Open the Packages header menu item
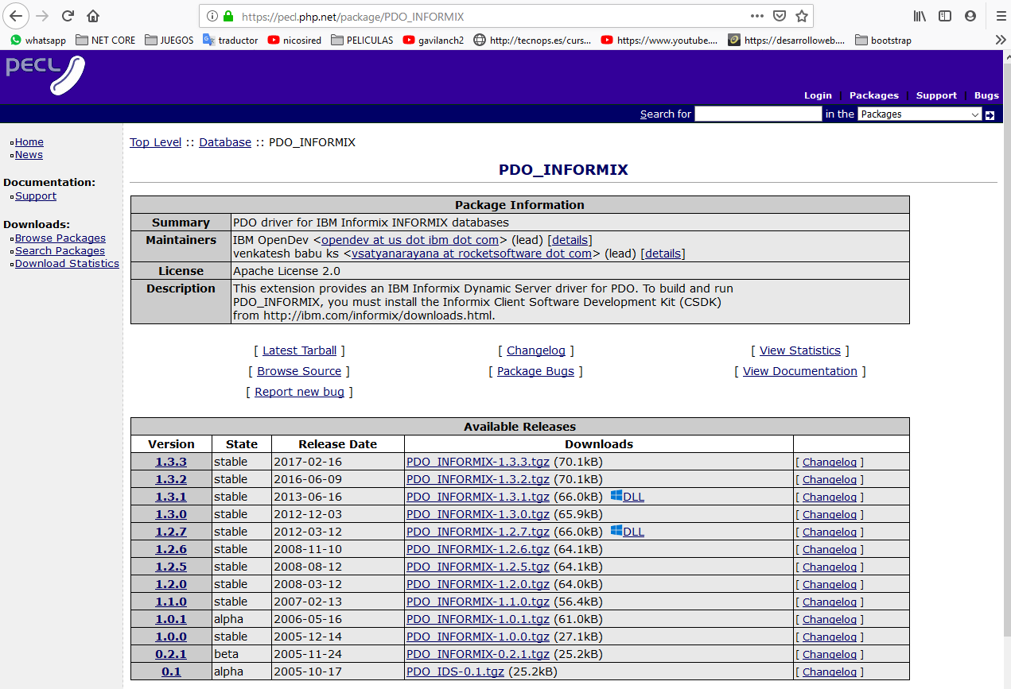This screenshot has height=689, width=1011. pyautogui.click(x=874, y=95)
